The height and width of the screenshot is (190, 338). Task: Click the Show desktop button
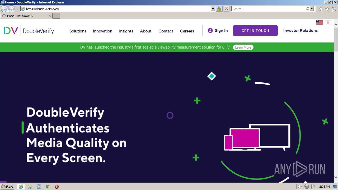(335, 187)
